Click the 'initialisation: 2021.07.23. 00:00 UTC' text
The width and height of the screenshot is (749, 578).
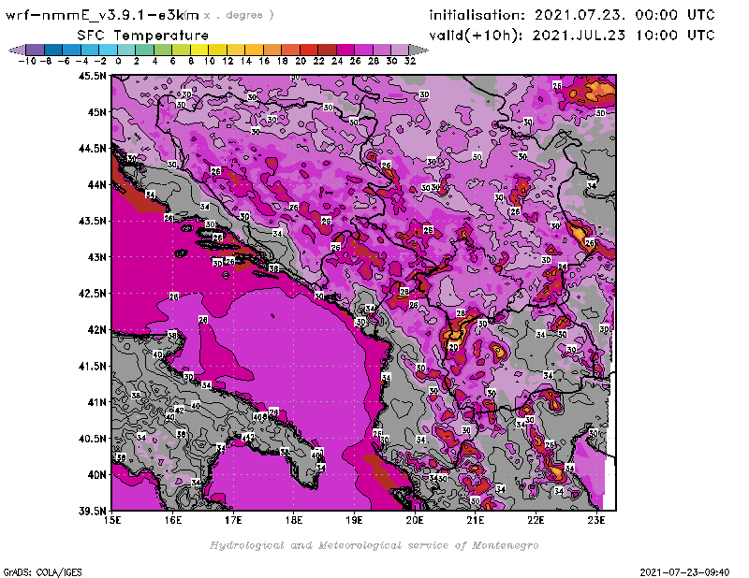[572, 15]
